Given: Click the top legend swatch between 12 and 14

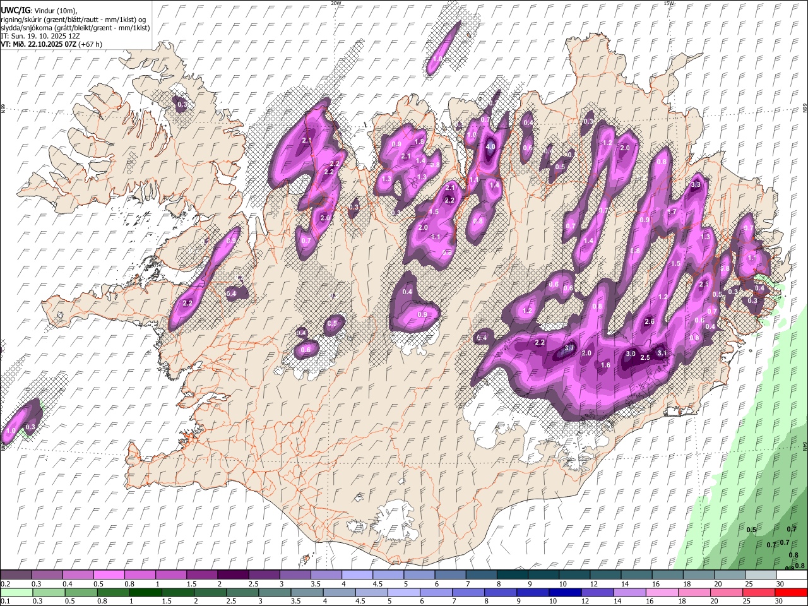Looking at the screenshot, I should coord(605,575).
